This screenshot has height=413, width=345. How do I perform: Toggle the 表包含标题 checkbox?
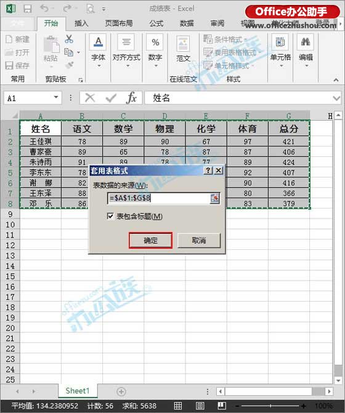coord(110,216)
